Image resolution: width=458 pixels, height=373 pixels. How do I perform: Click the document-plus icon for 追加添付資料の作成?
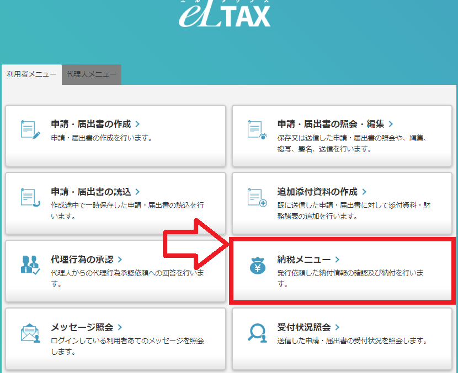tap(257, 197)
